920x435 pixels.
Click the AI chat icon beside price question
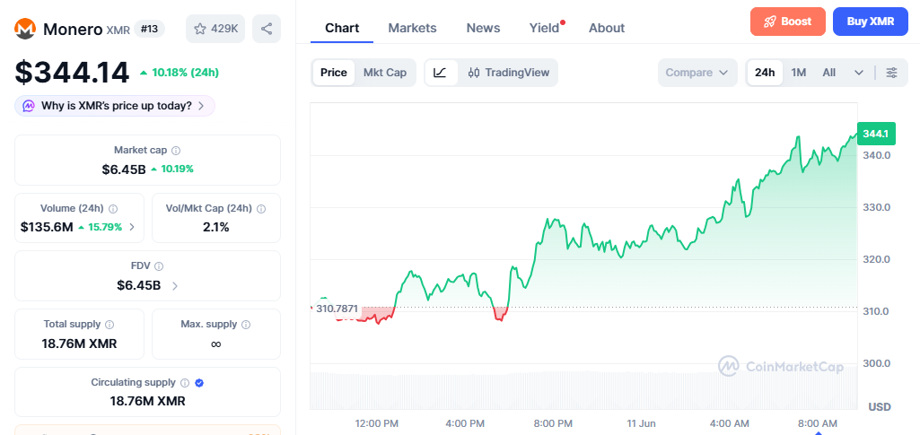(29, 106)
